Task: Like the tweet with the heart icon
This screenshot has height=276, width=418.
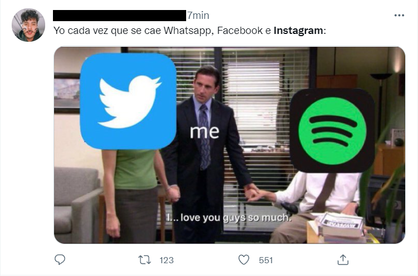Action: click(x=244, y=260)
